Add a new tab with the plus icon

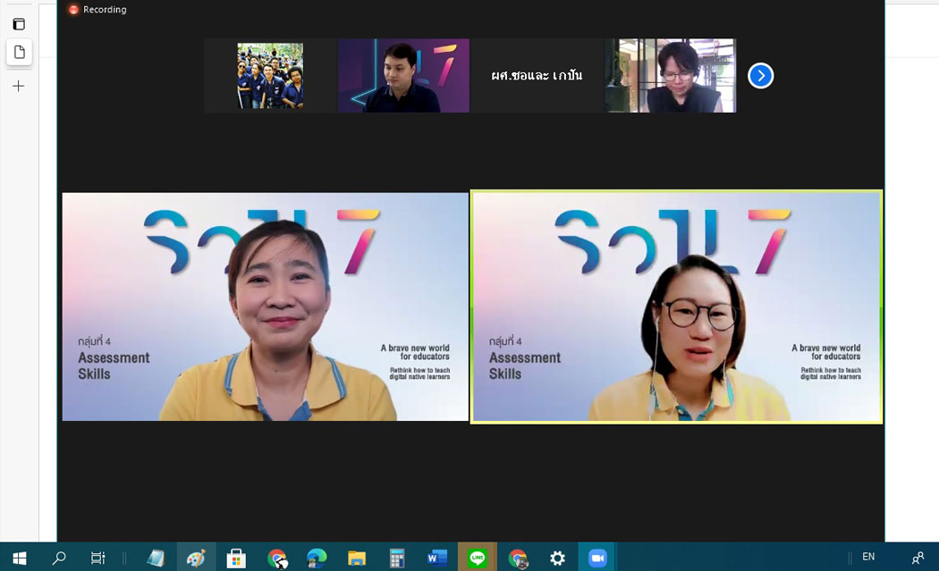[19, 86]
